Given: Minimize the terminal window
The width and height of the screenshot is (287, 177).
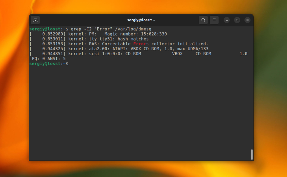Looking at the screenshot, I should tap(227, 20).
